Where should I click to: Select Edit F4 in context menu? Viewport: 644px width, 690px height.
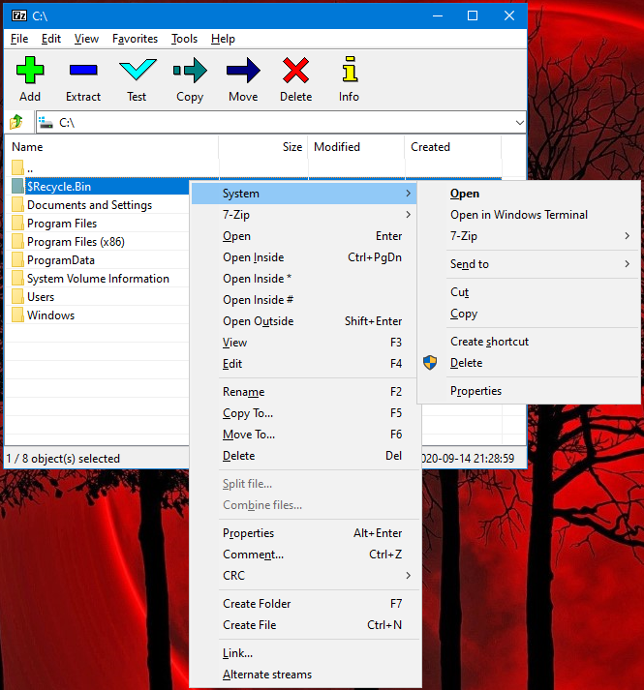coord(305,364)
